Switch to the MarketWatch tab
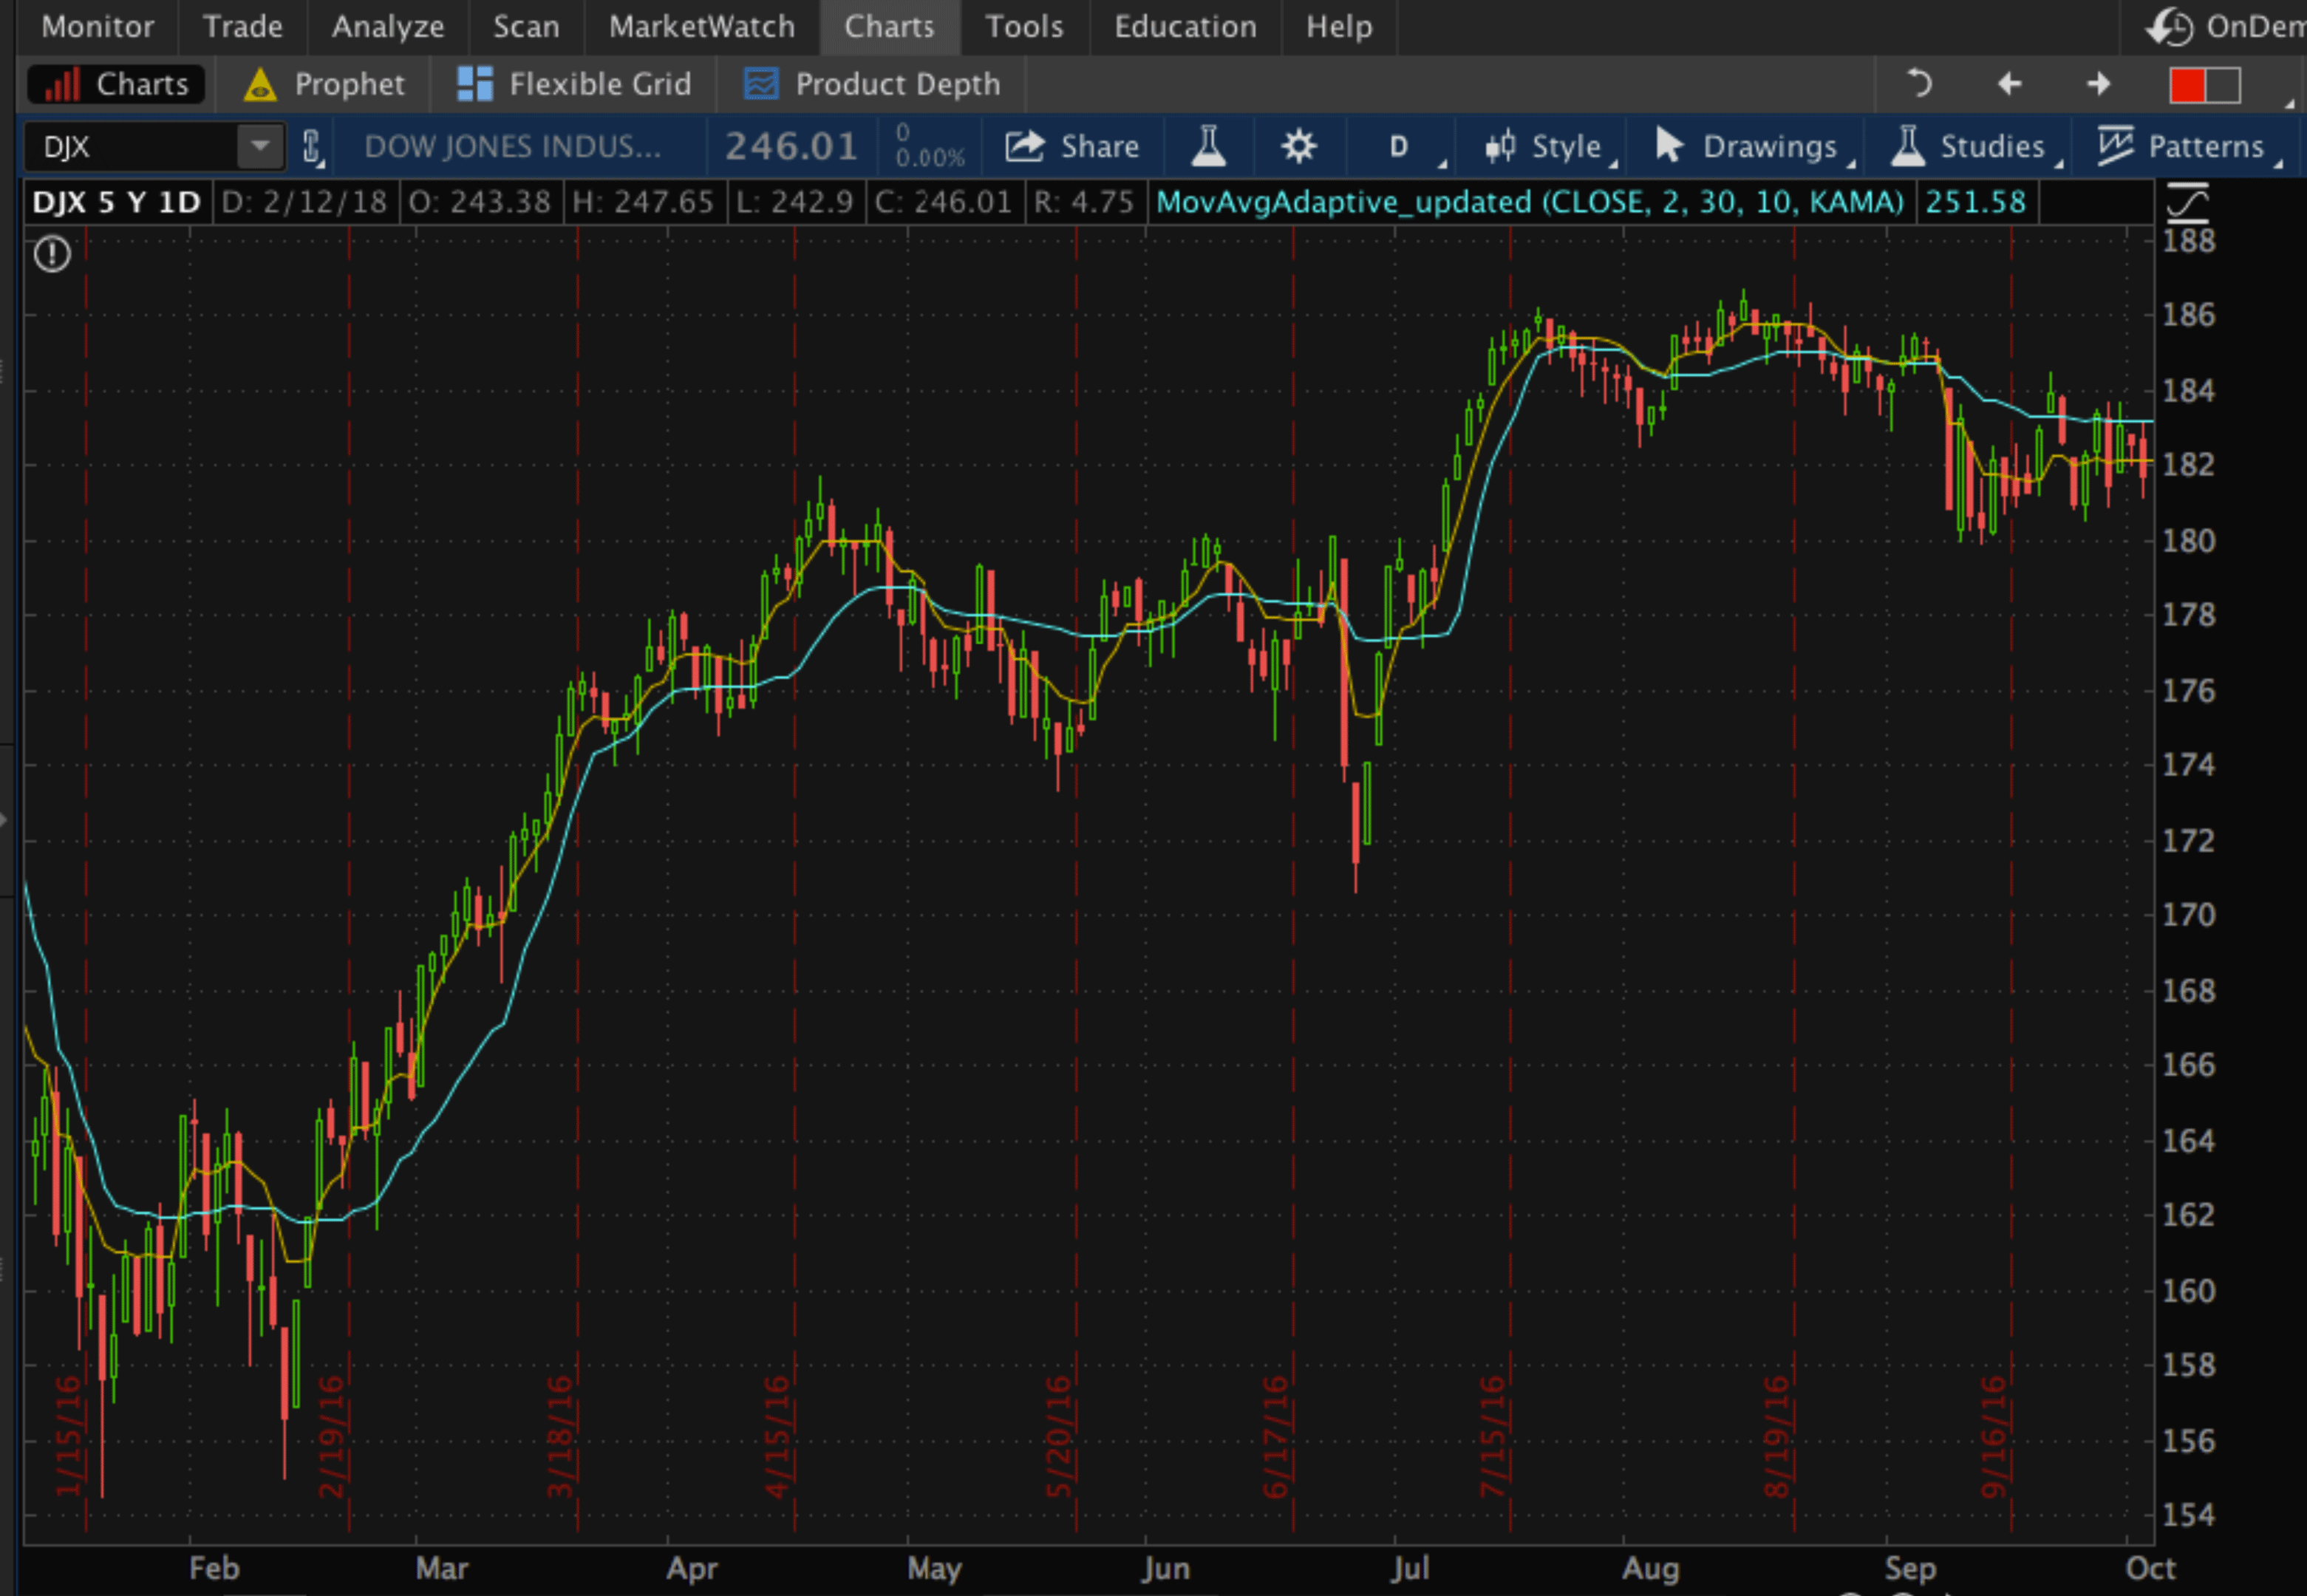Image resolution: width=2307 pixels, height=1596 pixels. [701, 27]
